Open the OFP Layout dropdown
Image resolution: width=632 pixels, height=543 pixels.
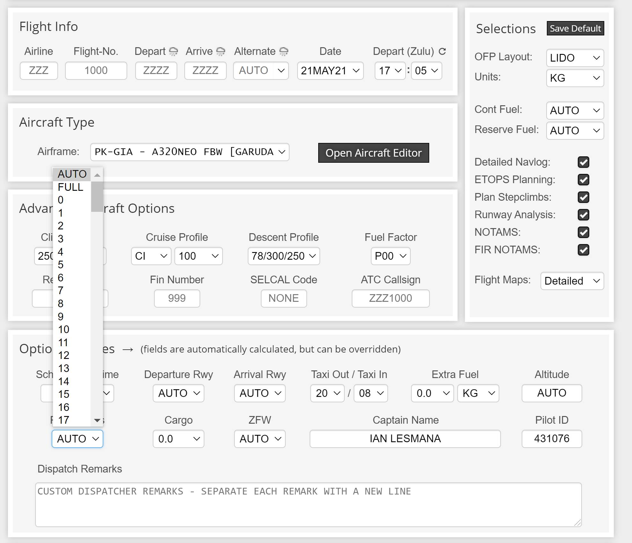click(x=575, y=58)
